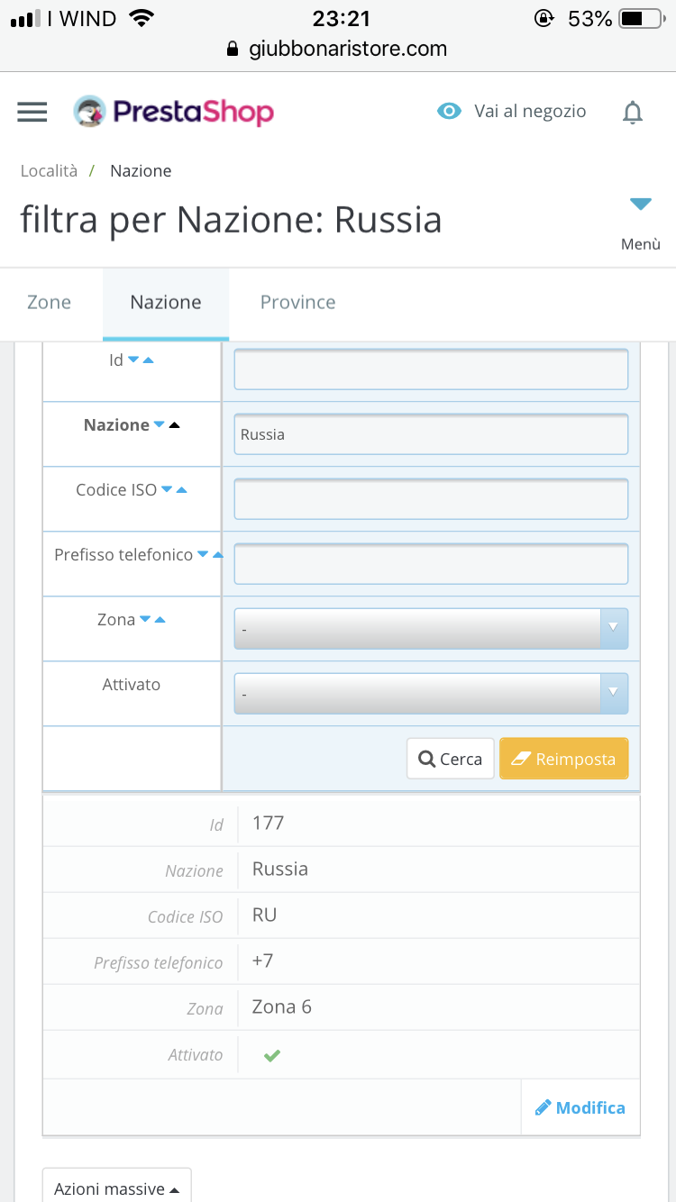This screenshot has width=676, height=1202.
Task: Open the Attivato filter dropdown
Action: [x=431, y=693]
